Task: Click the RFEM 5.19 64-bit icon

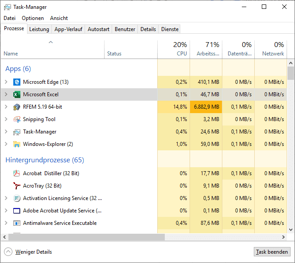Action: tap(17, 107)
